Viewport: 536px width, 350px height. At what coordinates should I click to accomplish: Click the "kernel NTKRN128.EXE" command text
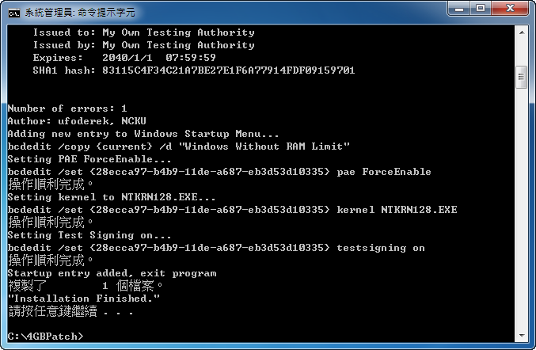click(397, 210)
